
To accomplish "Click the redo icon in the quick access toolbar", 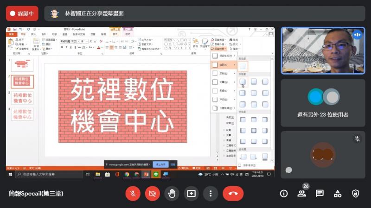I will click(x=28, y=29).
